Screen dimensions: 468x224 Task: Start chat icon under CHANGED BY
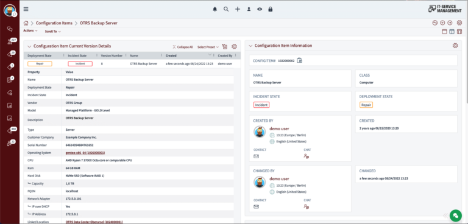point(307,206)
